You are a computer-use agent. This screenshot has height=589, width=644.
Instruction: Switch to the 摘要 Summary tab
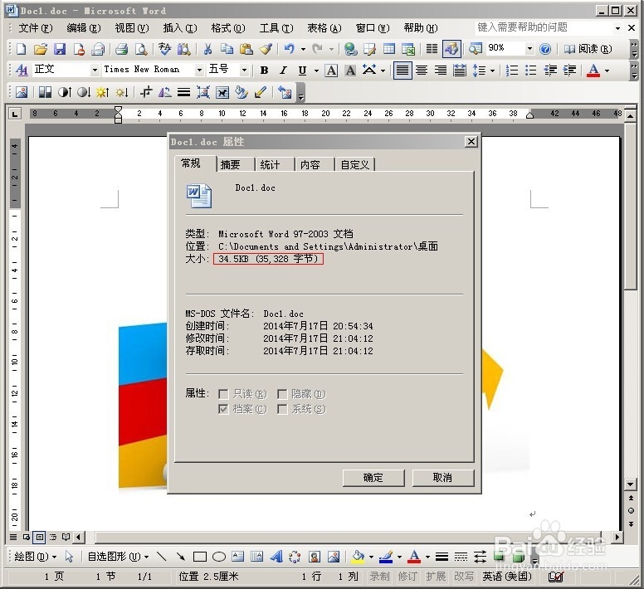tap(231, 164)
